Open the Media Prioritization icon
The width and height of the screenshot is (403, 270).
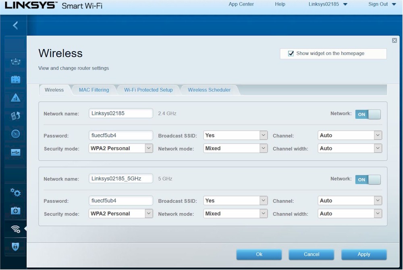pos(16,116)
